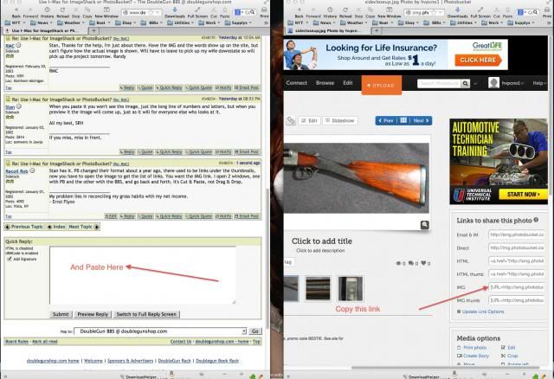
Task: Click the Photobucket user avatar icon
Action: (x=493, y=83)
